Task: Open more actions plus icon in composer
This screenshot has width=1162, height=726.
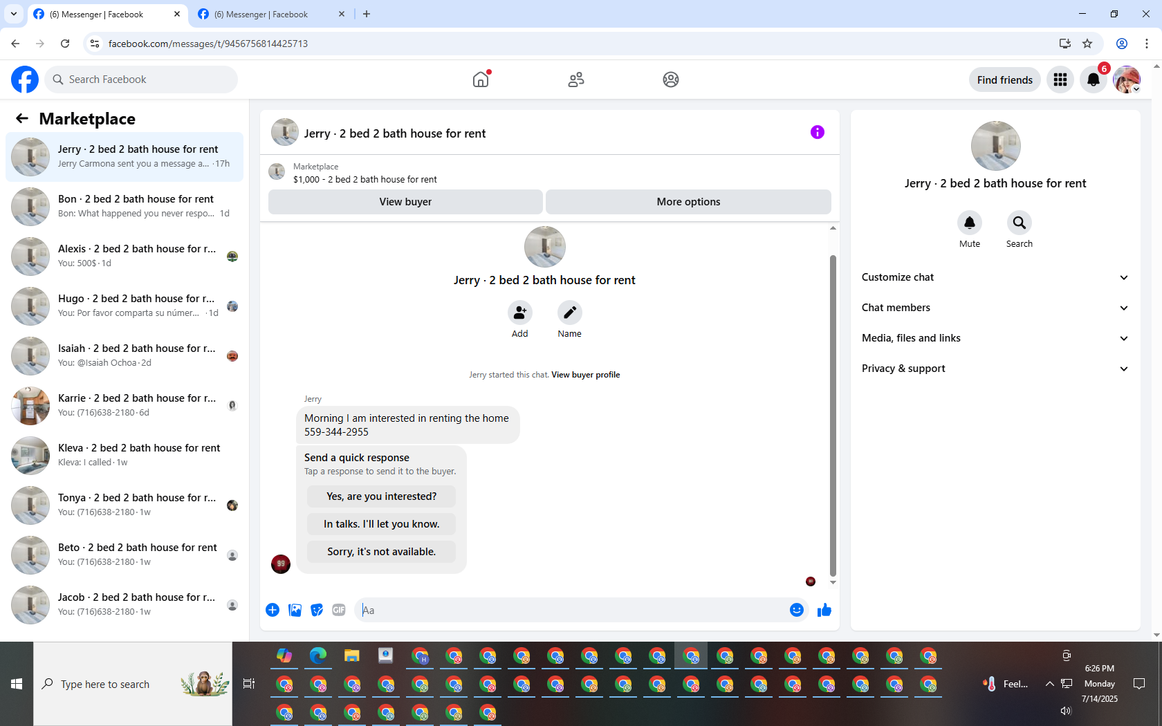Action: coord(273,610)
